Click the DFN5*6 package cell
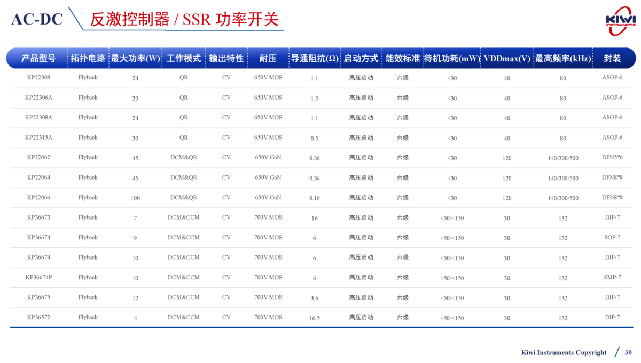 click(612, 158)
